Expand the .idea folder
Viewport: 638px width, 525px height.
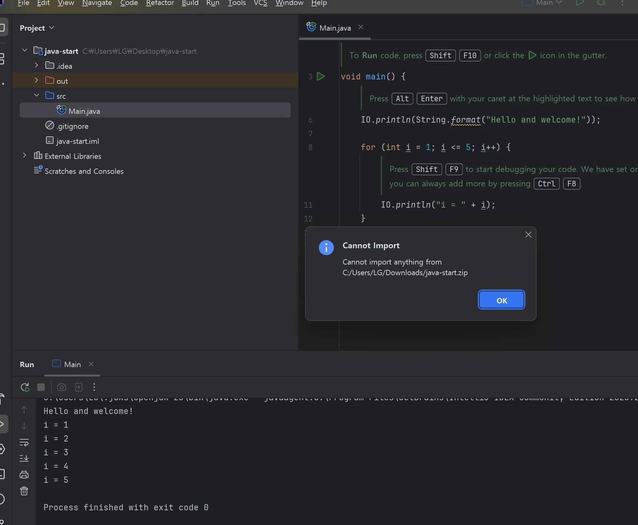click(x=36, y=66)
